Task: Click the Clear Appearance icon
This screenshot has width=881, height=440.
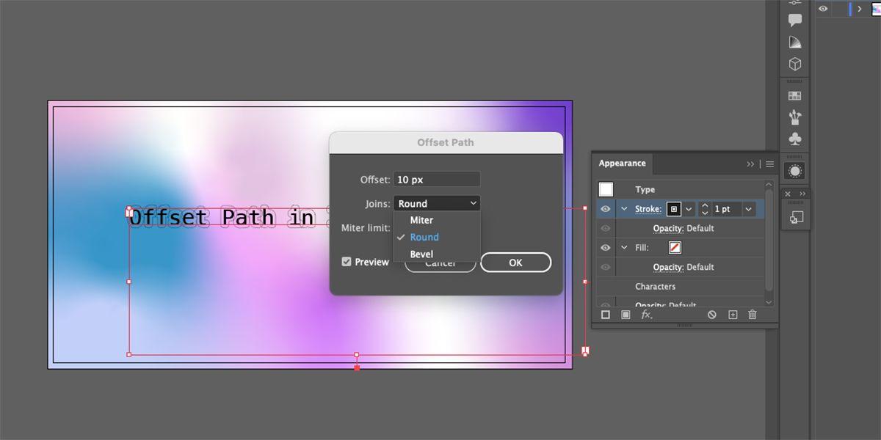Action: coord(711,315)
